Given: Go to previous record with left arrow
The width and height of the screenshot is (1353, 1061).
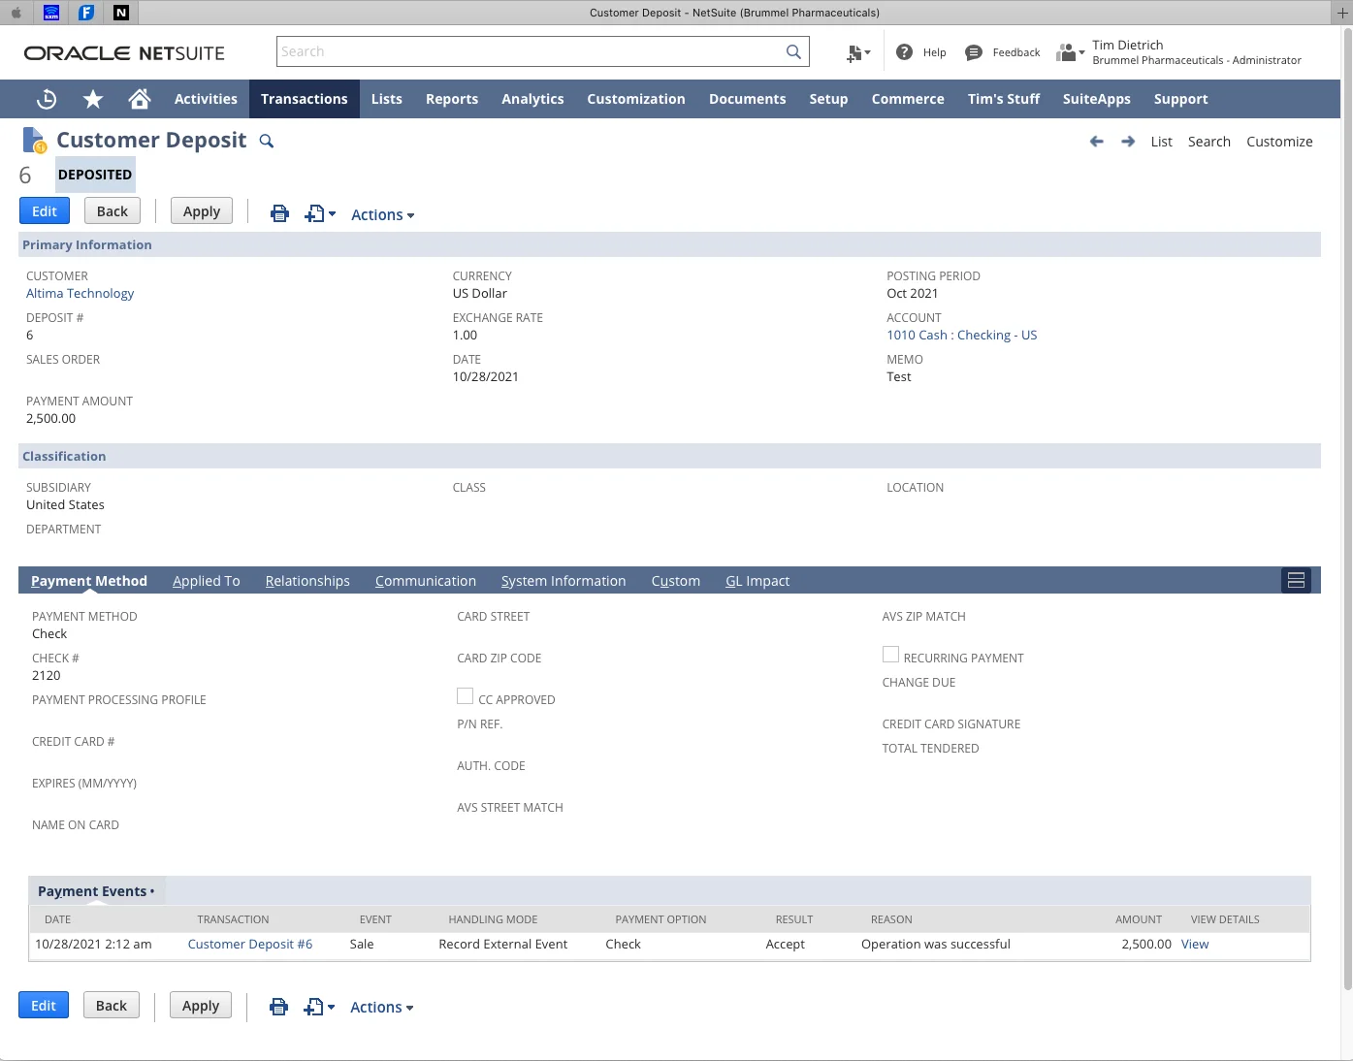Looking at the screenshot, I should pyautogui.click(x=1097, y=142).
